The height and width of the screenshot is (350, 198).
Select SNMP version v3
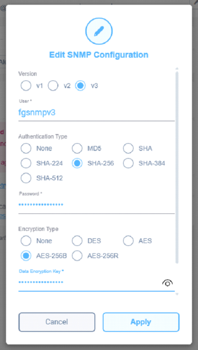80,86
